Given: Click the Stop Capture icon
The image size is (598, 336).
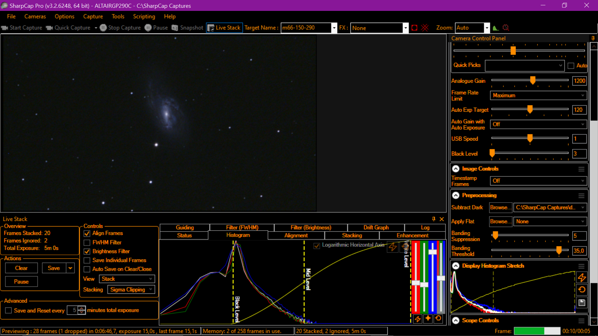Looking at the screenshot, I should coord(103,28).
